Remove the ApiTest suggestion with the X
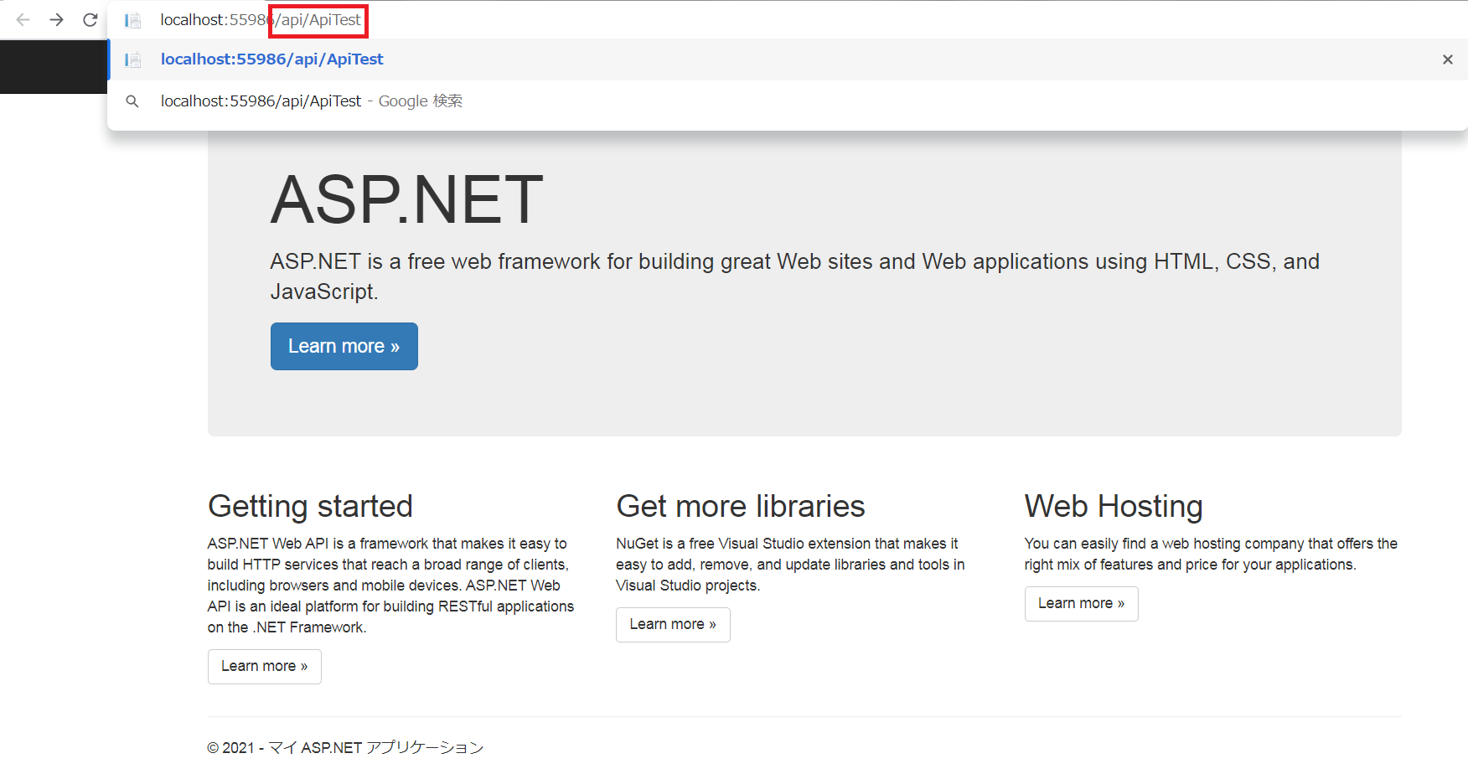 click(1447, 59)
